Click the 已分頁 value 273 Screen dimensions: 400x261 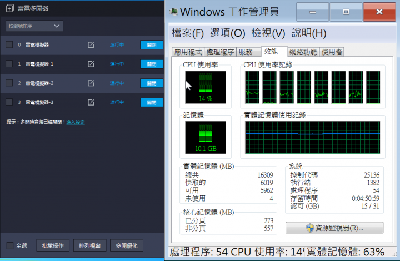(269, 220)
